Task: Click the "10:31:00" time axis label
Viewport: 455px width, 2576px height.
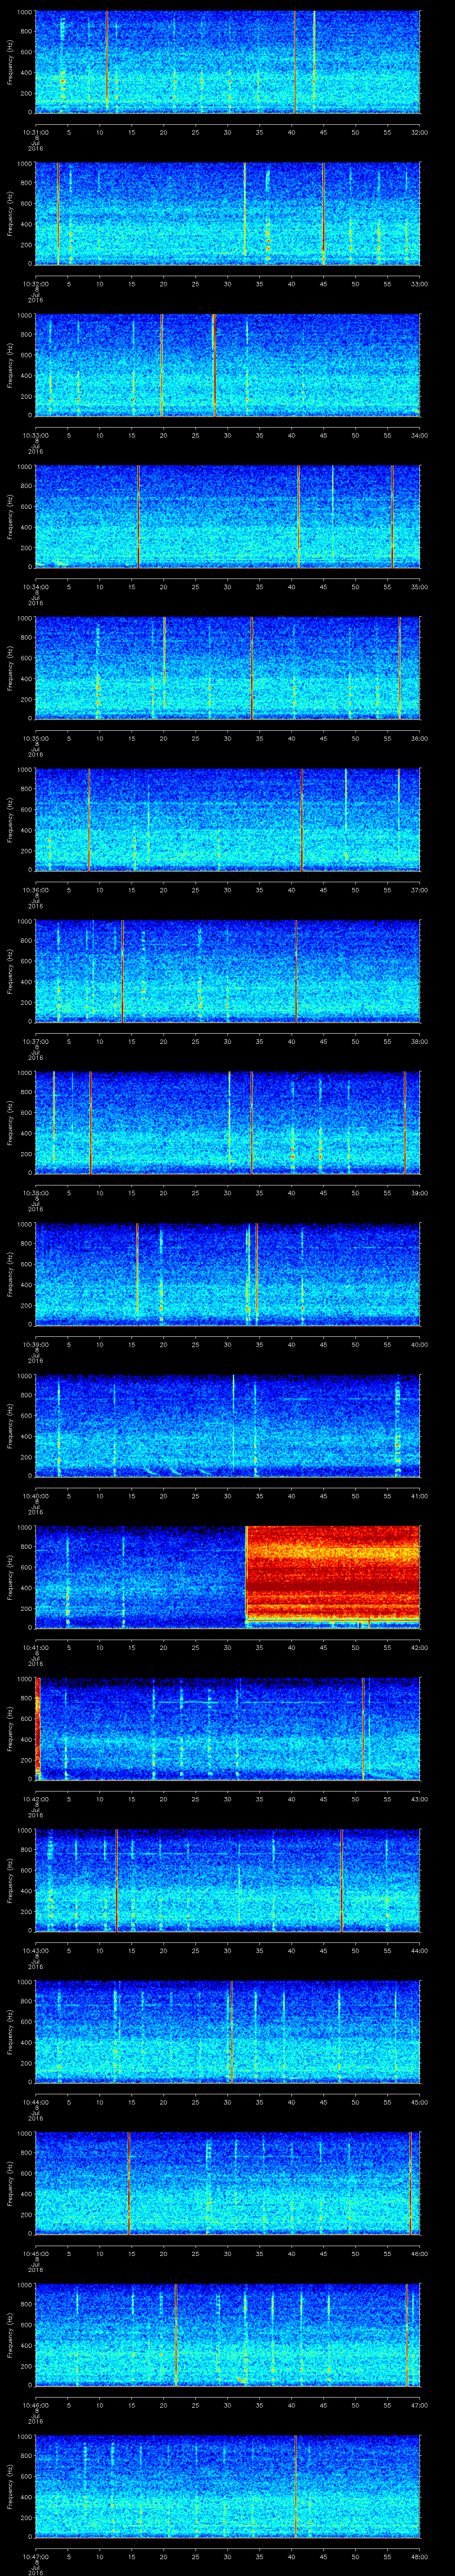Action: (x=35, y=131)
